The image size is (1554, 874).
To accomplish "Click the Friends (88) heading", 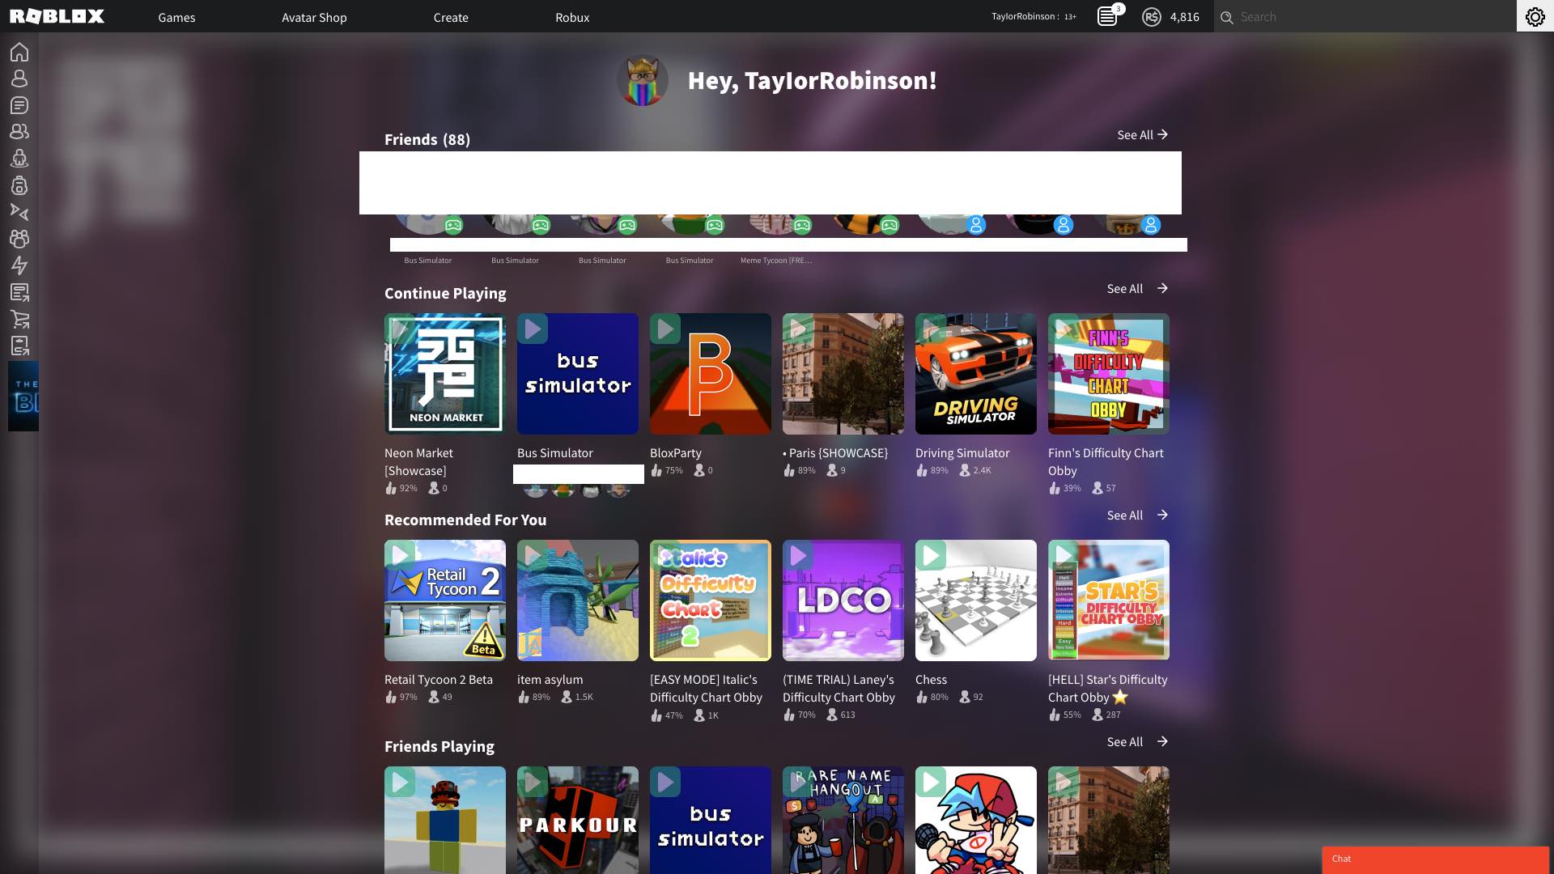I will point(427,139).
